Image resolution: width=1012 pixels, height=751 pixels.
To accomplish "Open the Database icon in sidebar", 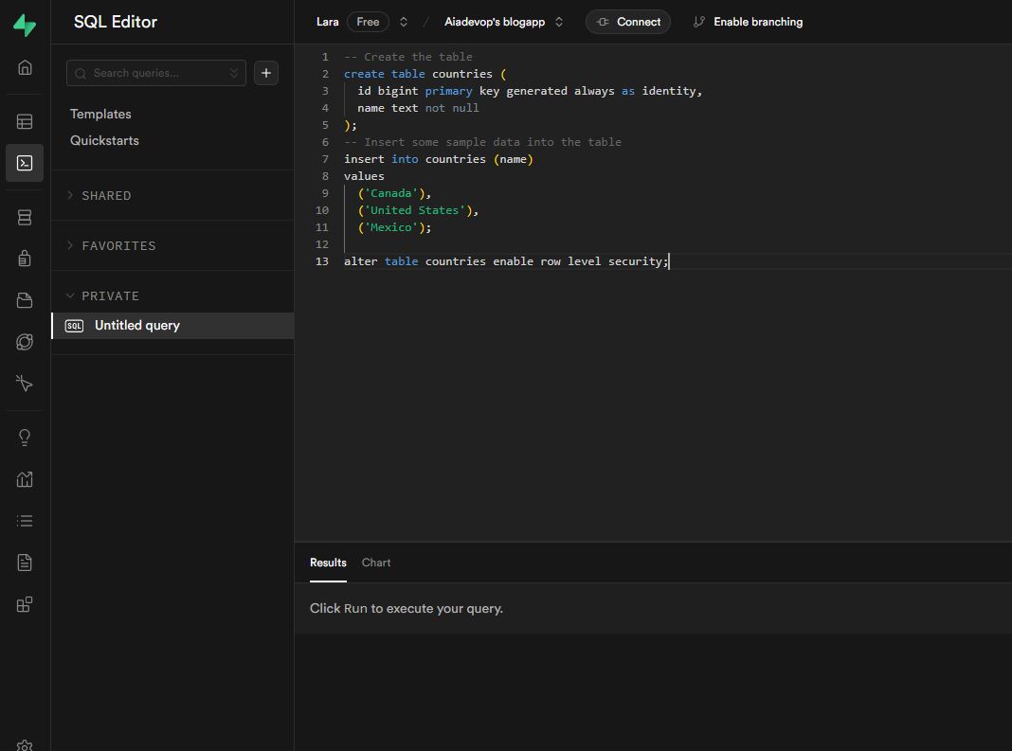I will 25,218.
